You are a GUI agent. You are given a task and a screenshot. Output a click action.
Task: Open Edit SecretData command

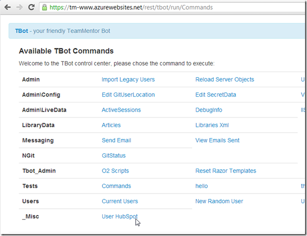216,95
